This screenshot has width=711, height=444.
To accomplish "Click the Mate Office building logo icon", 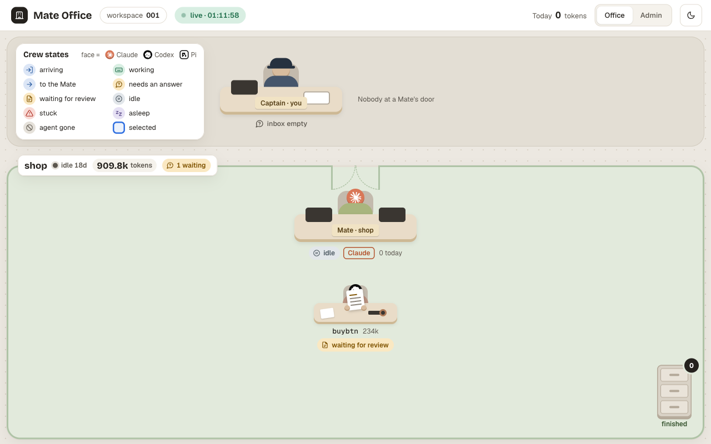I will pyautogui.click(x=19, y=15).
